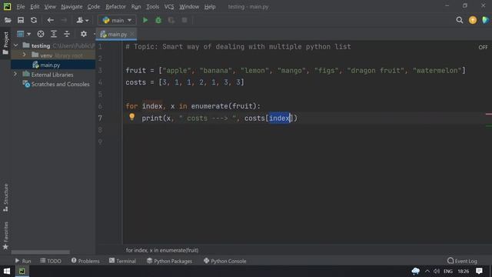
Task: Close the main.py editor tab
Action: 132,34
